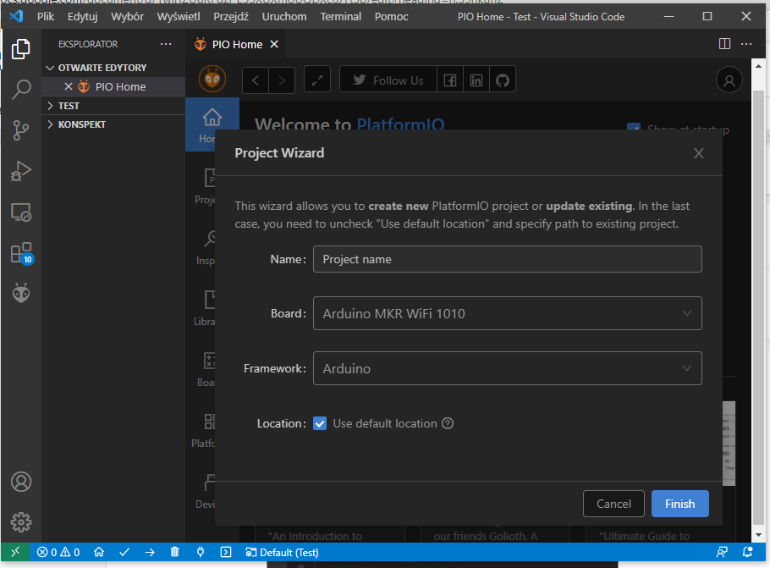
Task: Open the Framework dropdown showing Arduino
Action: (x=508, y=368)
